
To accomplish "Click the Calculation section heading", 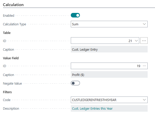I will [x=13, y=5].
